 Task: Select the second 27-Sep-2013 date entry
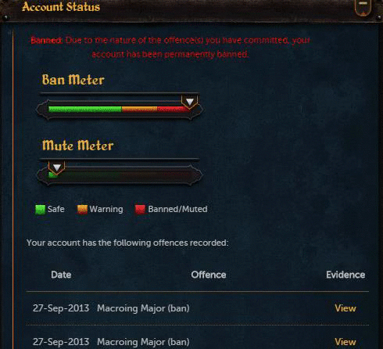tap(61, 342)
